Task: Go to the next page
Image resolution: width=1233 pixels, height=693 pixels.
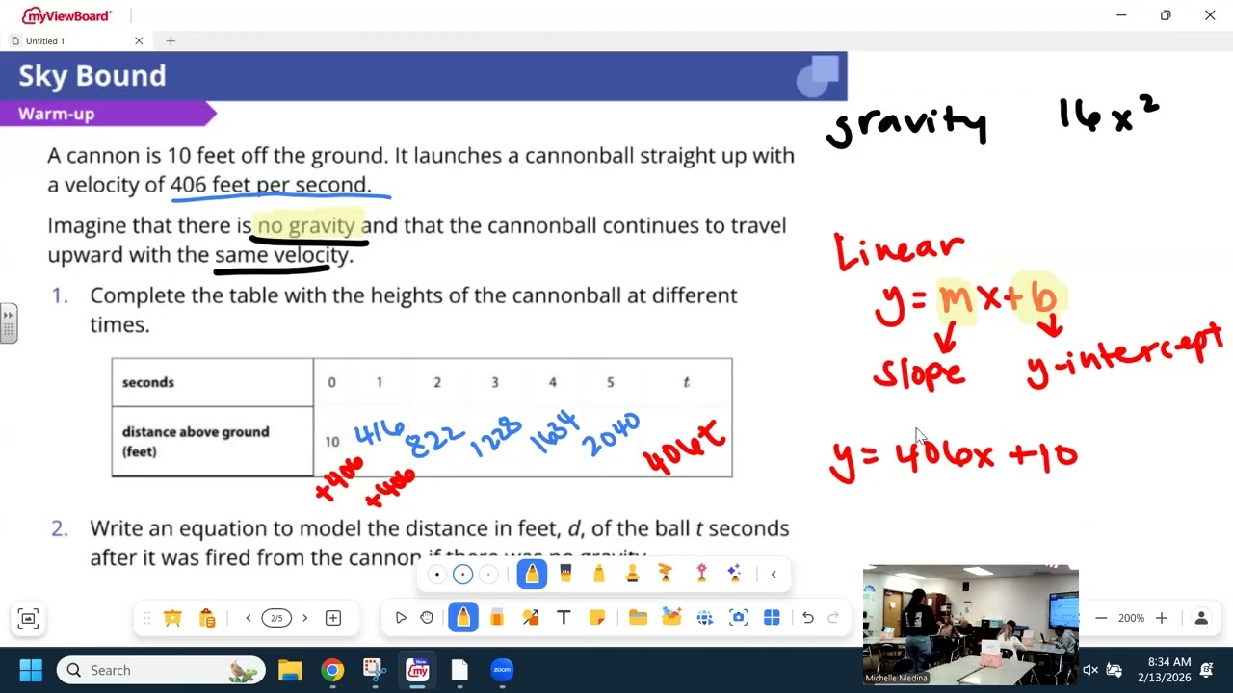Action: [305, 618]
